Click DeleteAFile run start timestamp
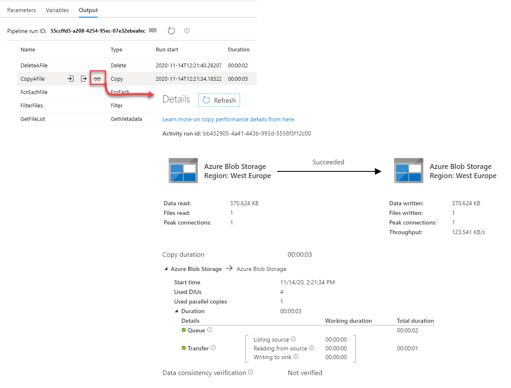511x388 pixels. pos(189,65)
